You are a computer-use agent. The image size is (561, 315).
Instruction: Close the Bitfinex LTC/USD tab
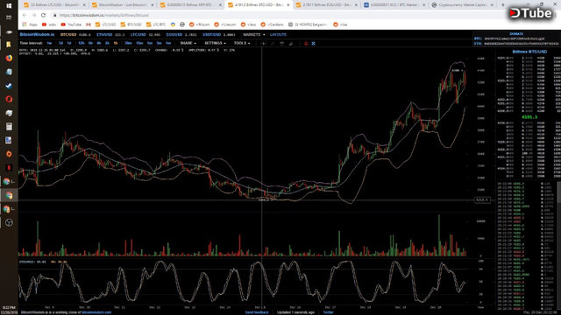[x=84, y=5]
